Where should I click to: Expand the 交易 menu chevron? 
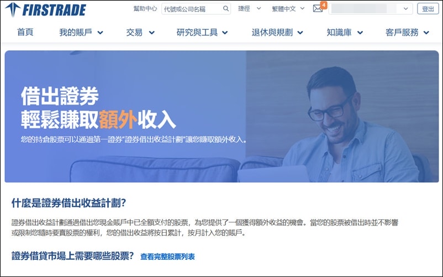(x=152, y=33)
